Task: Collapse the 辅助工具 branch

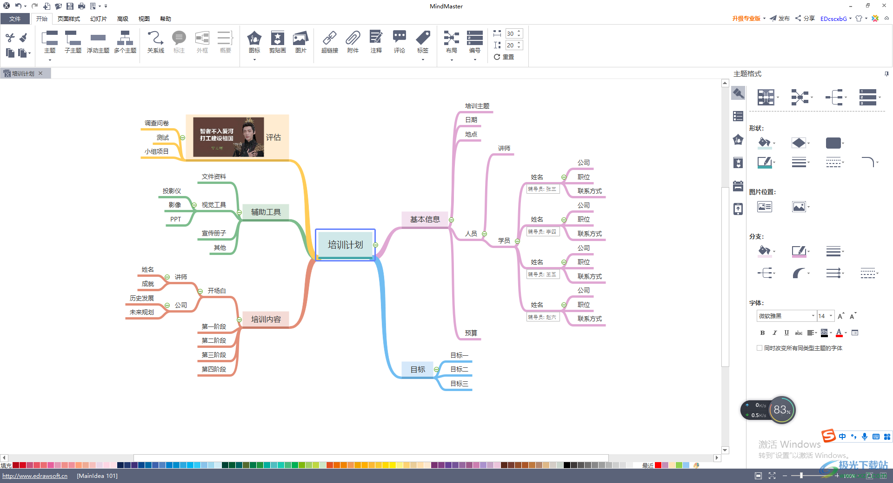Action: click(x=240, y=212)
